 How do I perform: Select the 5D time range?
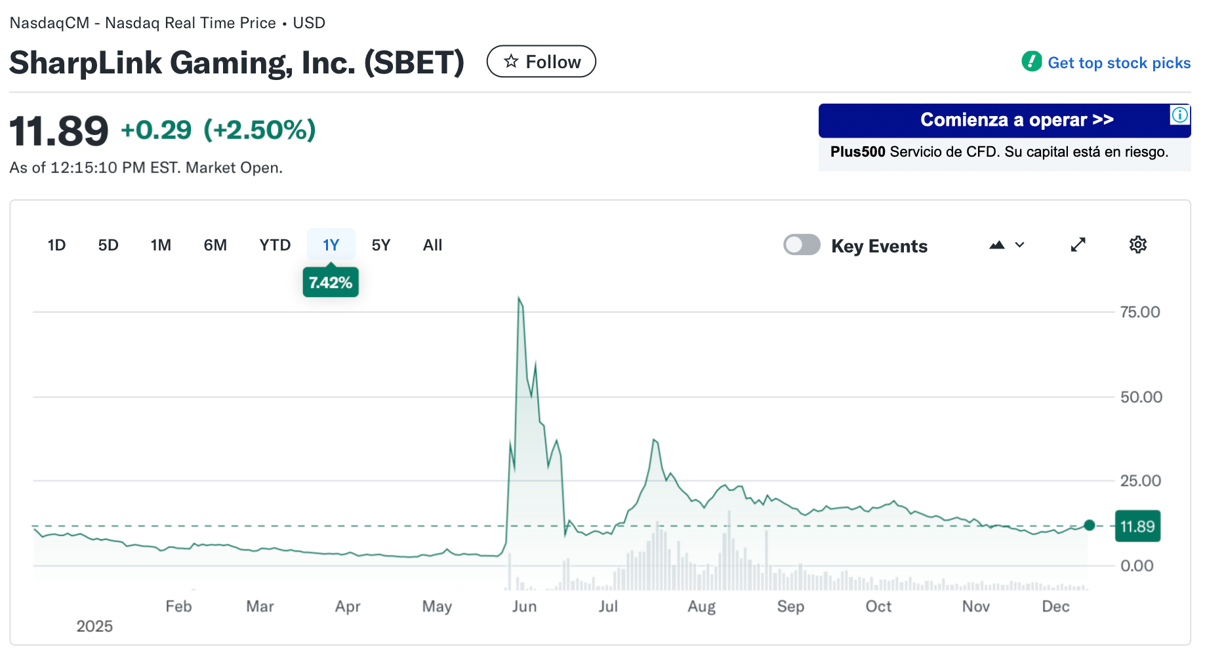coord(108,245)
